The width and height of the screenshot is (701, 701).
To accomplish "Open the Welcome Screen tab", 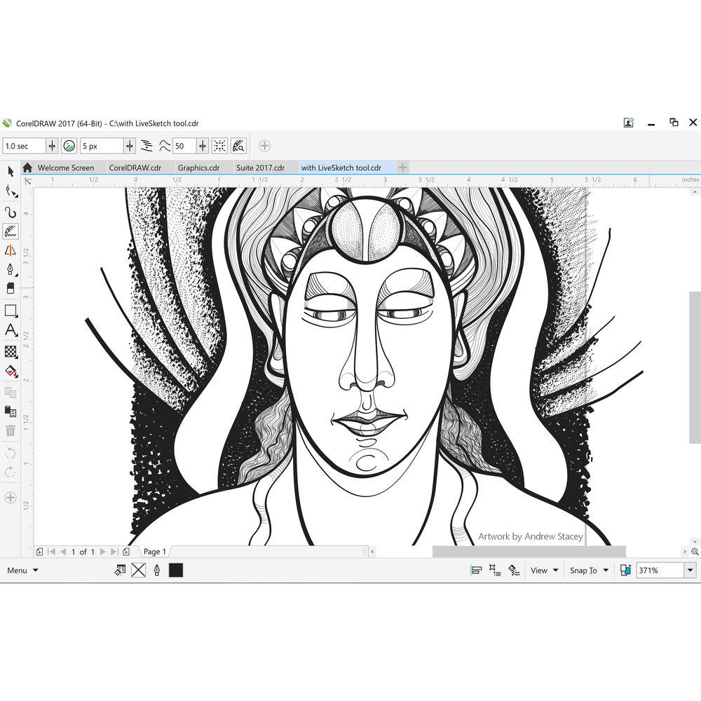I will 65,168.
